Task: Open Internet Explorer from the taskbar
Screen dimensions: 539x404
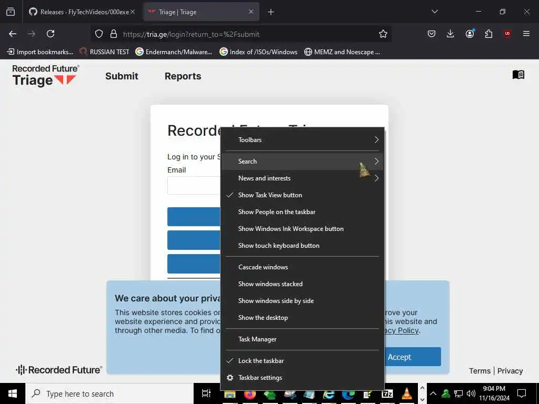Action: point(328,395)
